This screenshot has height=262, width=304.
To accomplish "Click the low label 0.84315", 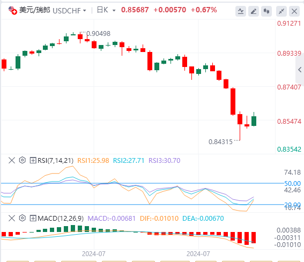I will (220, 142).
